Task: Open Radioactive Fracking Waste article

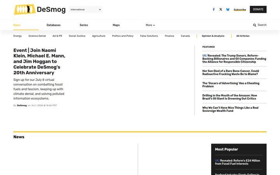Action: point(231,72)
